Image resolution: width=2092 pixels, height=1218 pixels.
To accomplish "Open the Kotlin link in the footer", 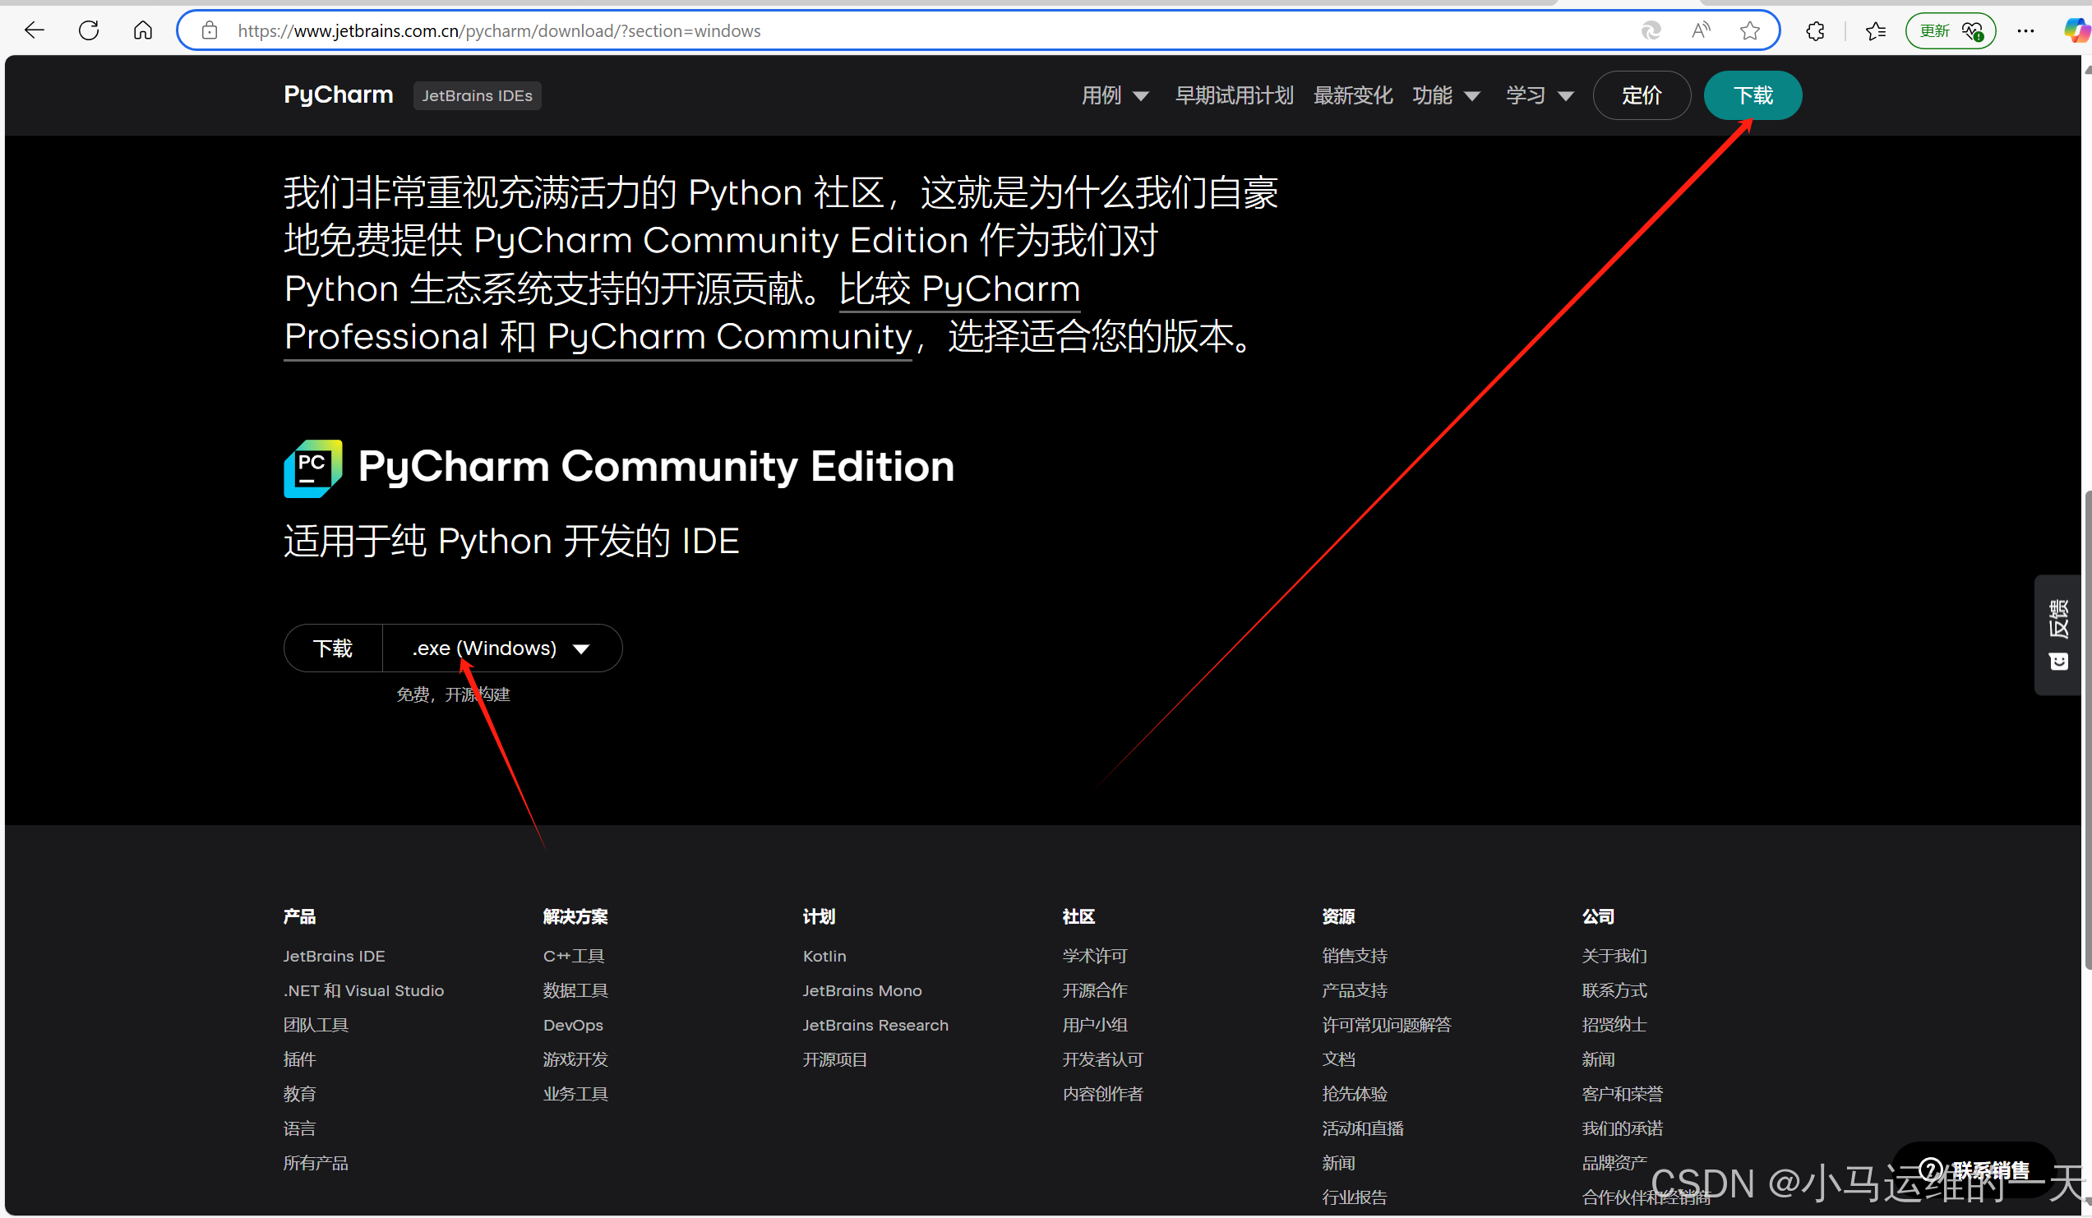I will coord(824,956).
